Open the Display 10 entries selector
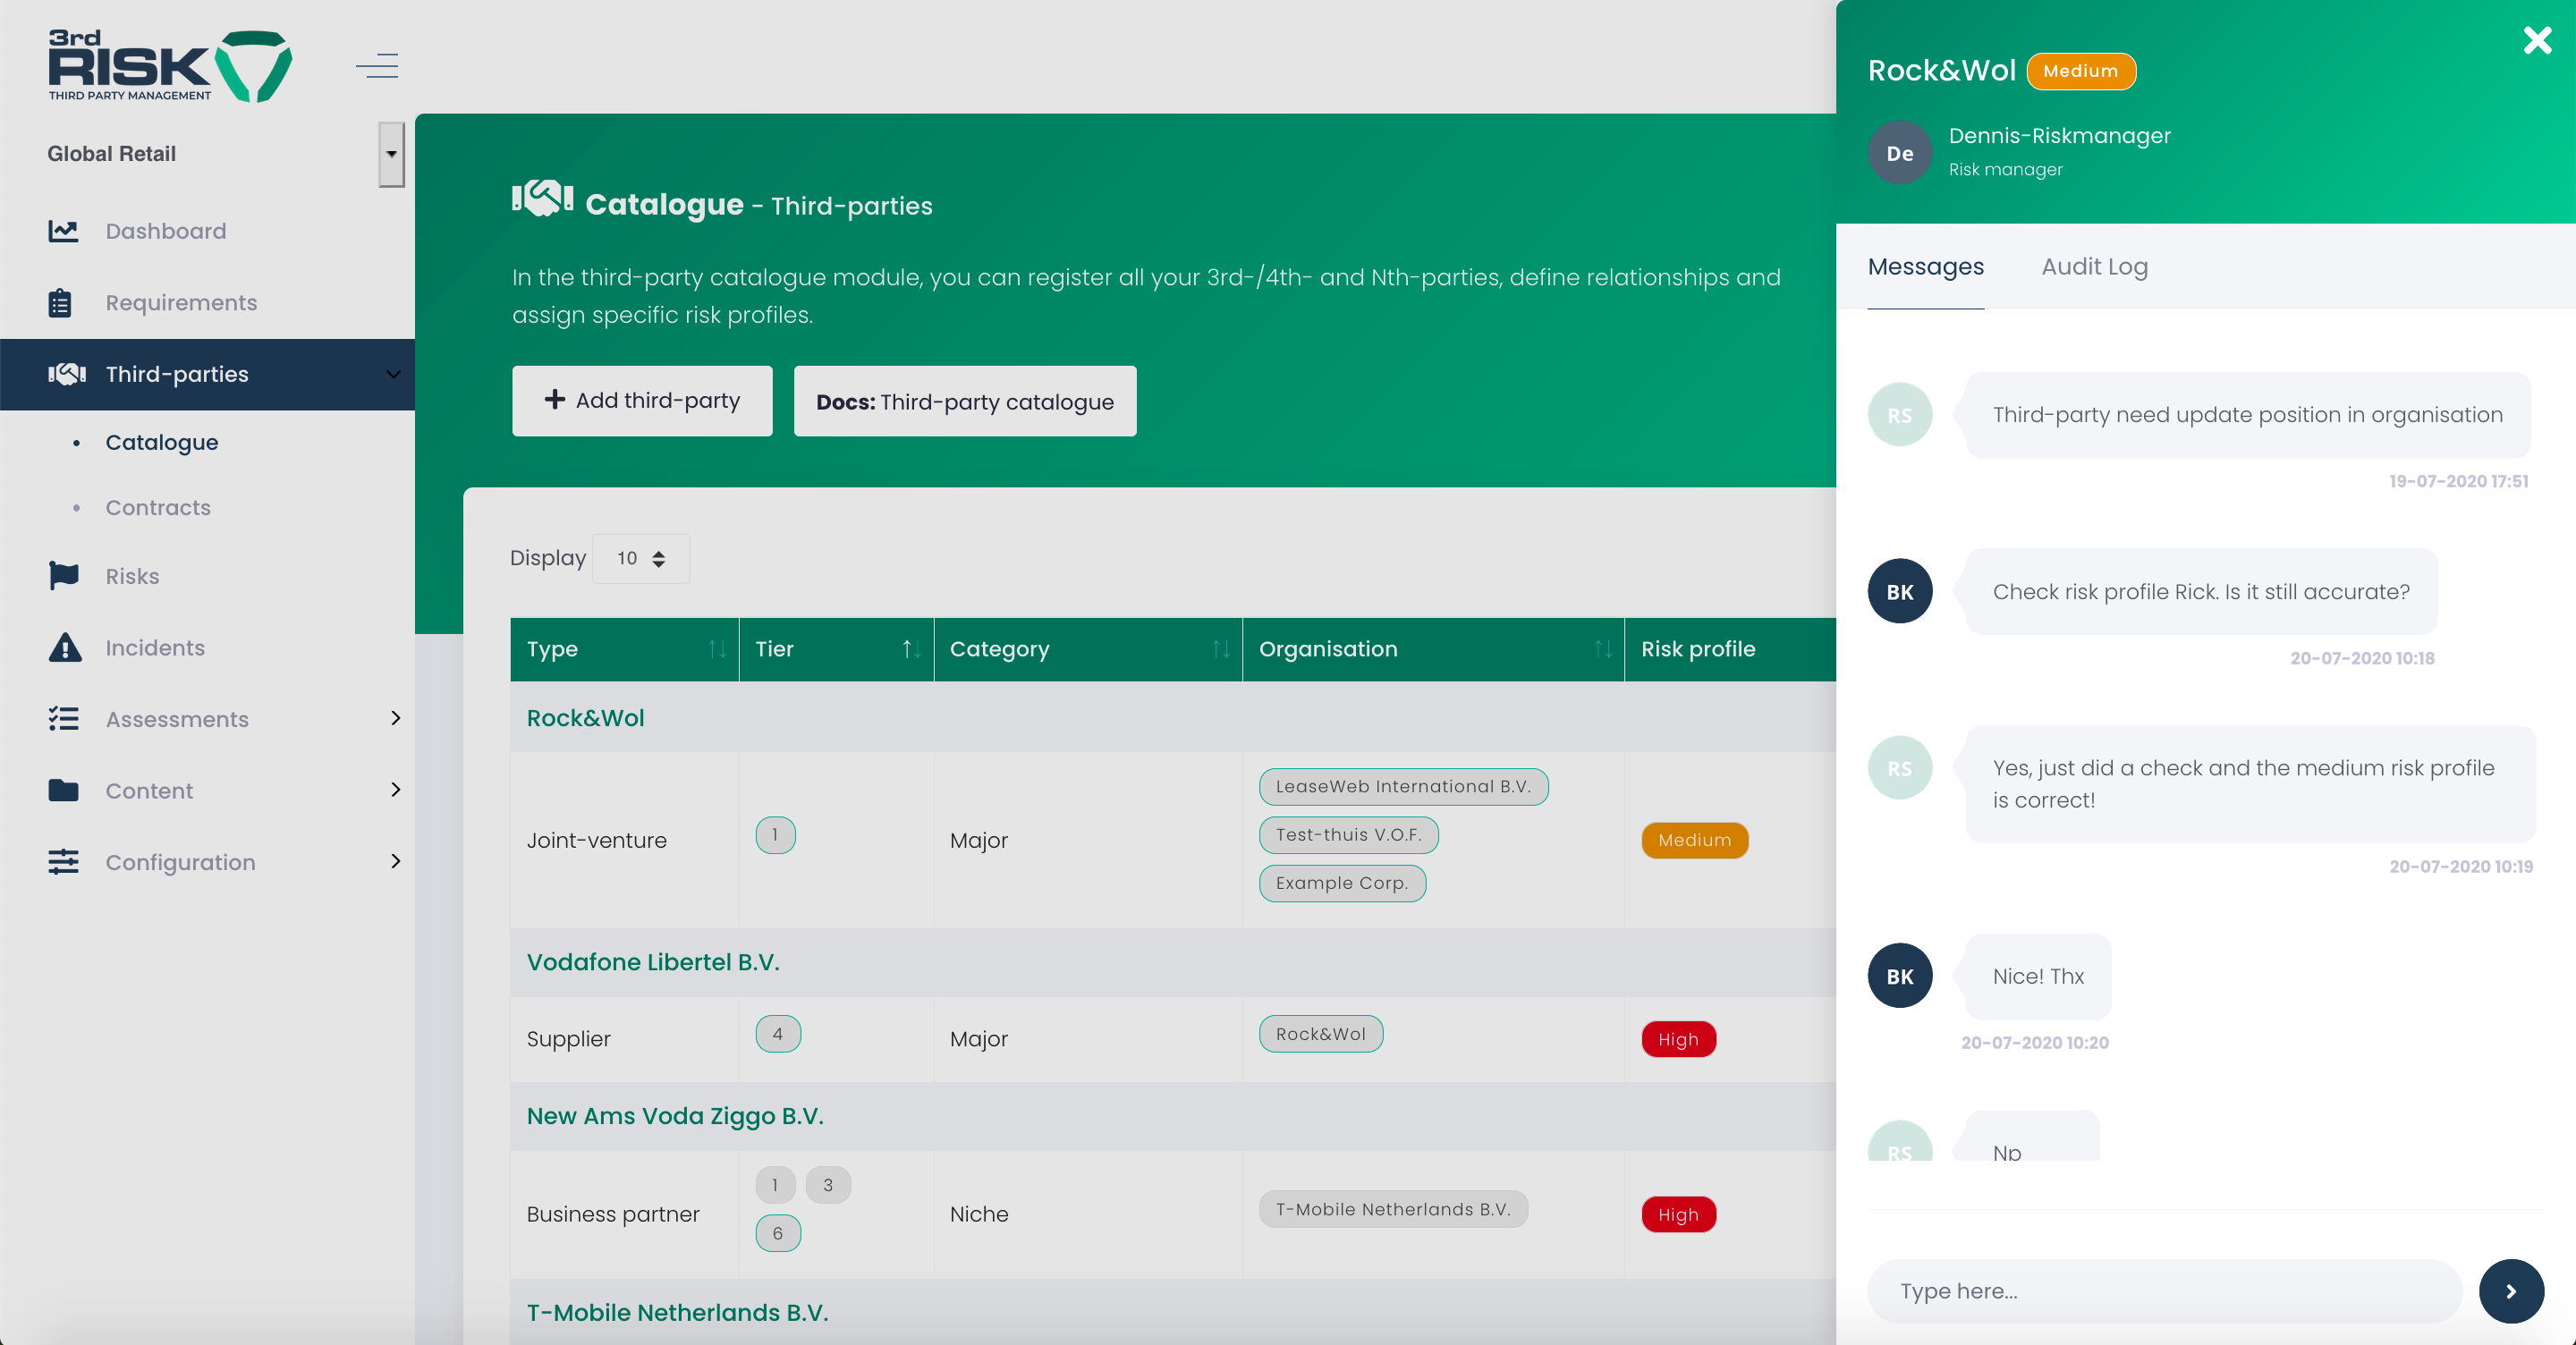Viewport: 2576px width, 1345px height. (x=641, y=558)
